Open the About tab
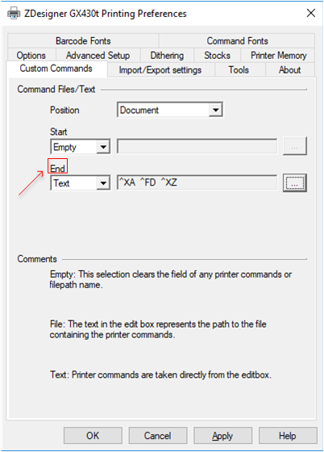324x452 pixels. 290,70
